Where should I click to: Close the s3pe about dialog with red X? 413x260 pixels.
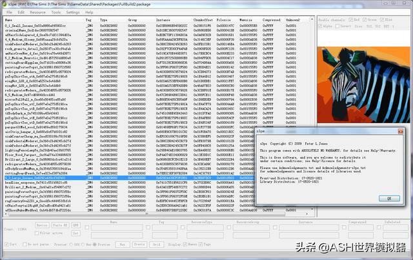tap(400, 131)
